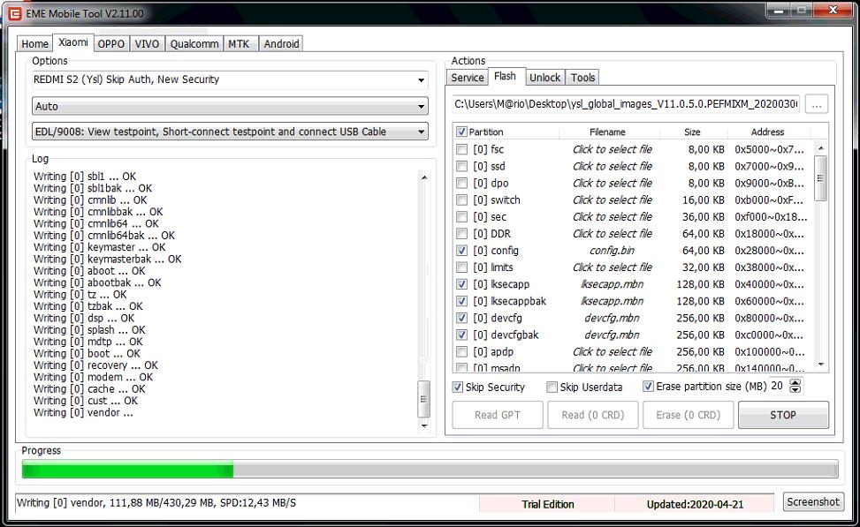This screenshot has height=527, width=860.
Task: Switch to the Android tab
Action: coord(281,44)
